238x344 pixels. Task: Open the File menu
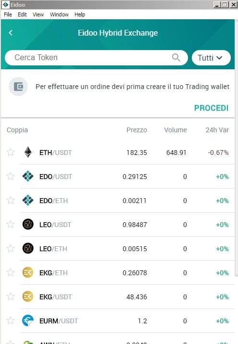point(8,14)
